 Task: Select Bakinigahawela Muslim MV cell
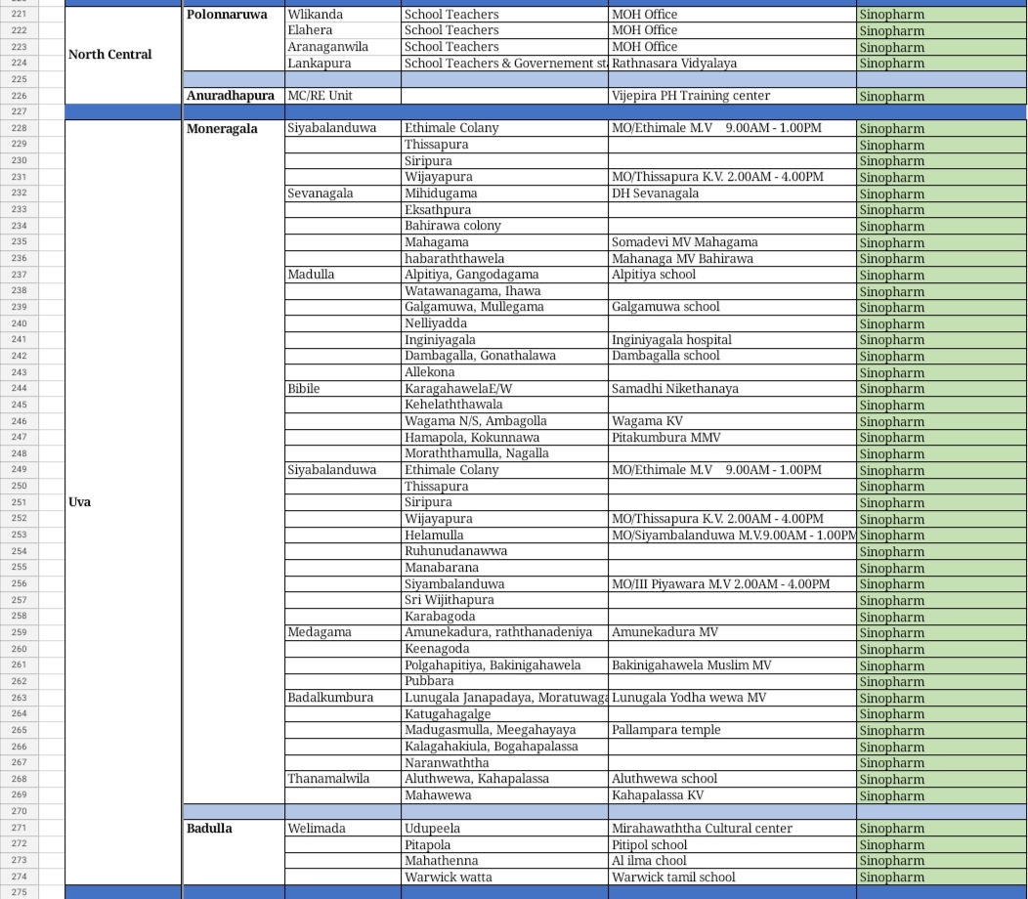pos(732,664)
